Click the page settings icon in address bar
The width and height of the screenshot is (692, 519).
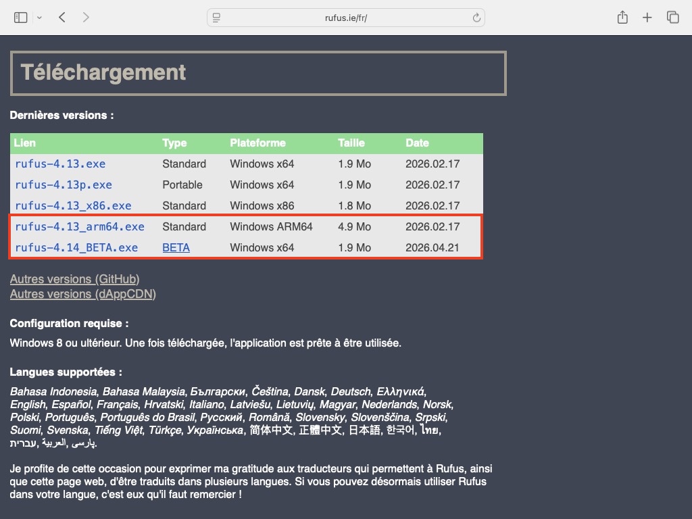coord(216,18)
